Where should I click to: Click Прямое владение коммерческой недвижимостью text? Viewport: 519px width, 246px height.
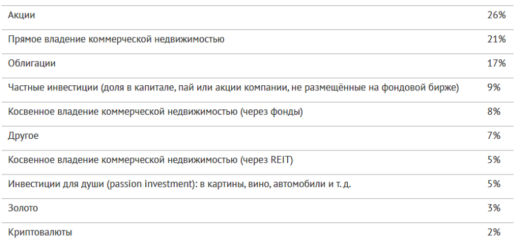click(116, 39)
